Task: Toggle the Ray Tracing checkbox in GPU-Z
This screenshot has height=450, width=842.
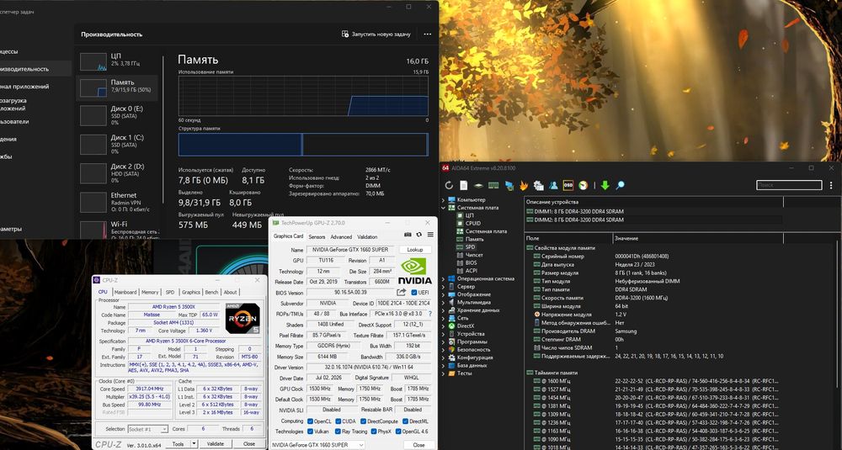Action: 338,431
